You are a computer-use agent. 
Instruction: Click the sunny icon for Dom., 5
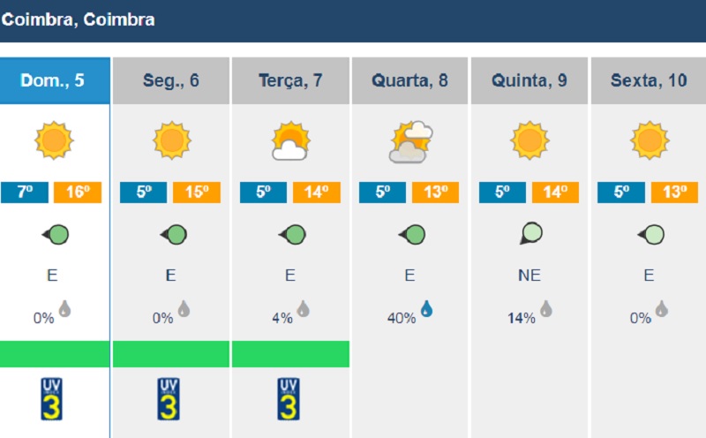(54, 140)
